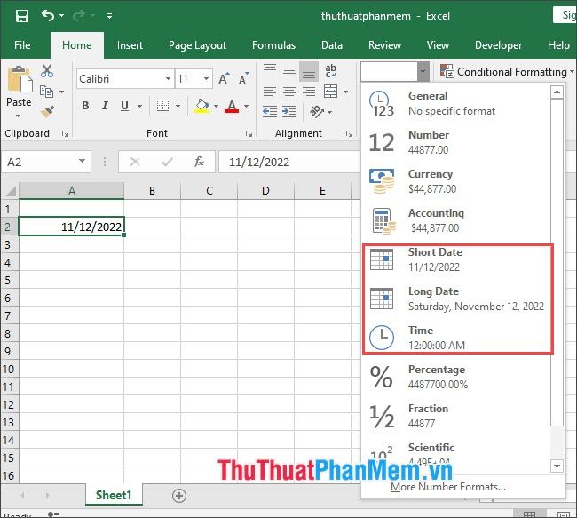Add a new sheet with plus icon
The height and width of the screenshot is (518, 577).
click(179, 495)
